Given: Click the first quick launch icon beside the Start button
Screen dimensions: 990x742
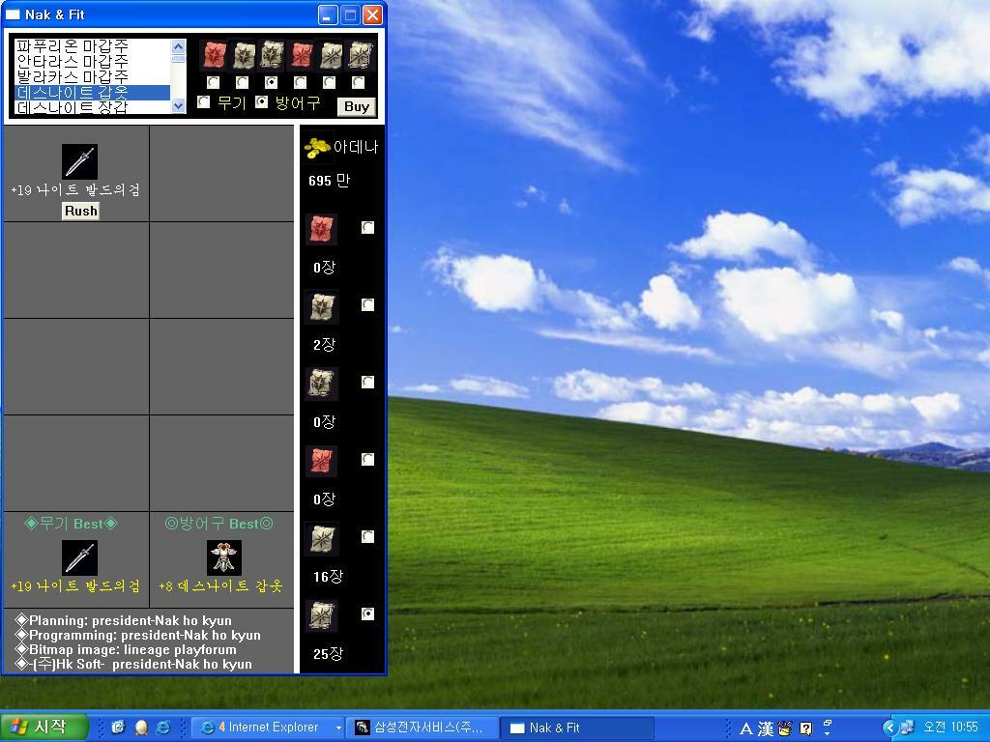Looking at the screenshot, I should coord(118,728).
